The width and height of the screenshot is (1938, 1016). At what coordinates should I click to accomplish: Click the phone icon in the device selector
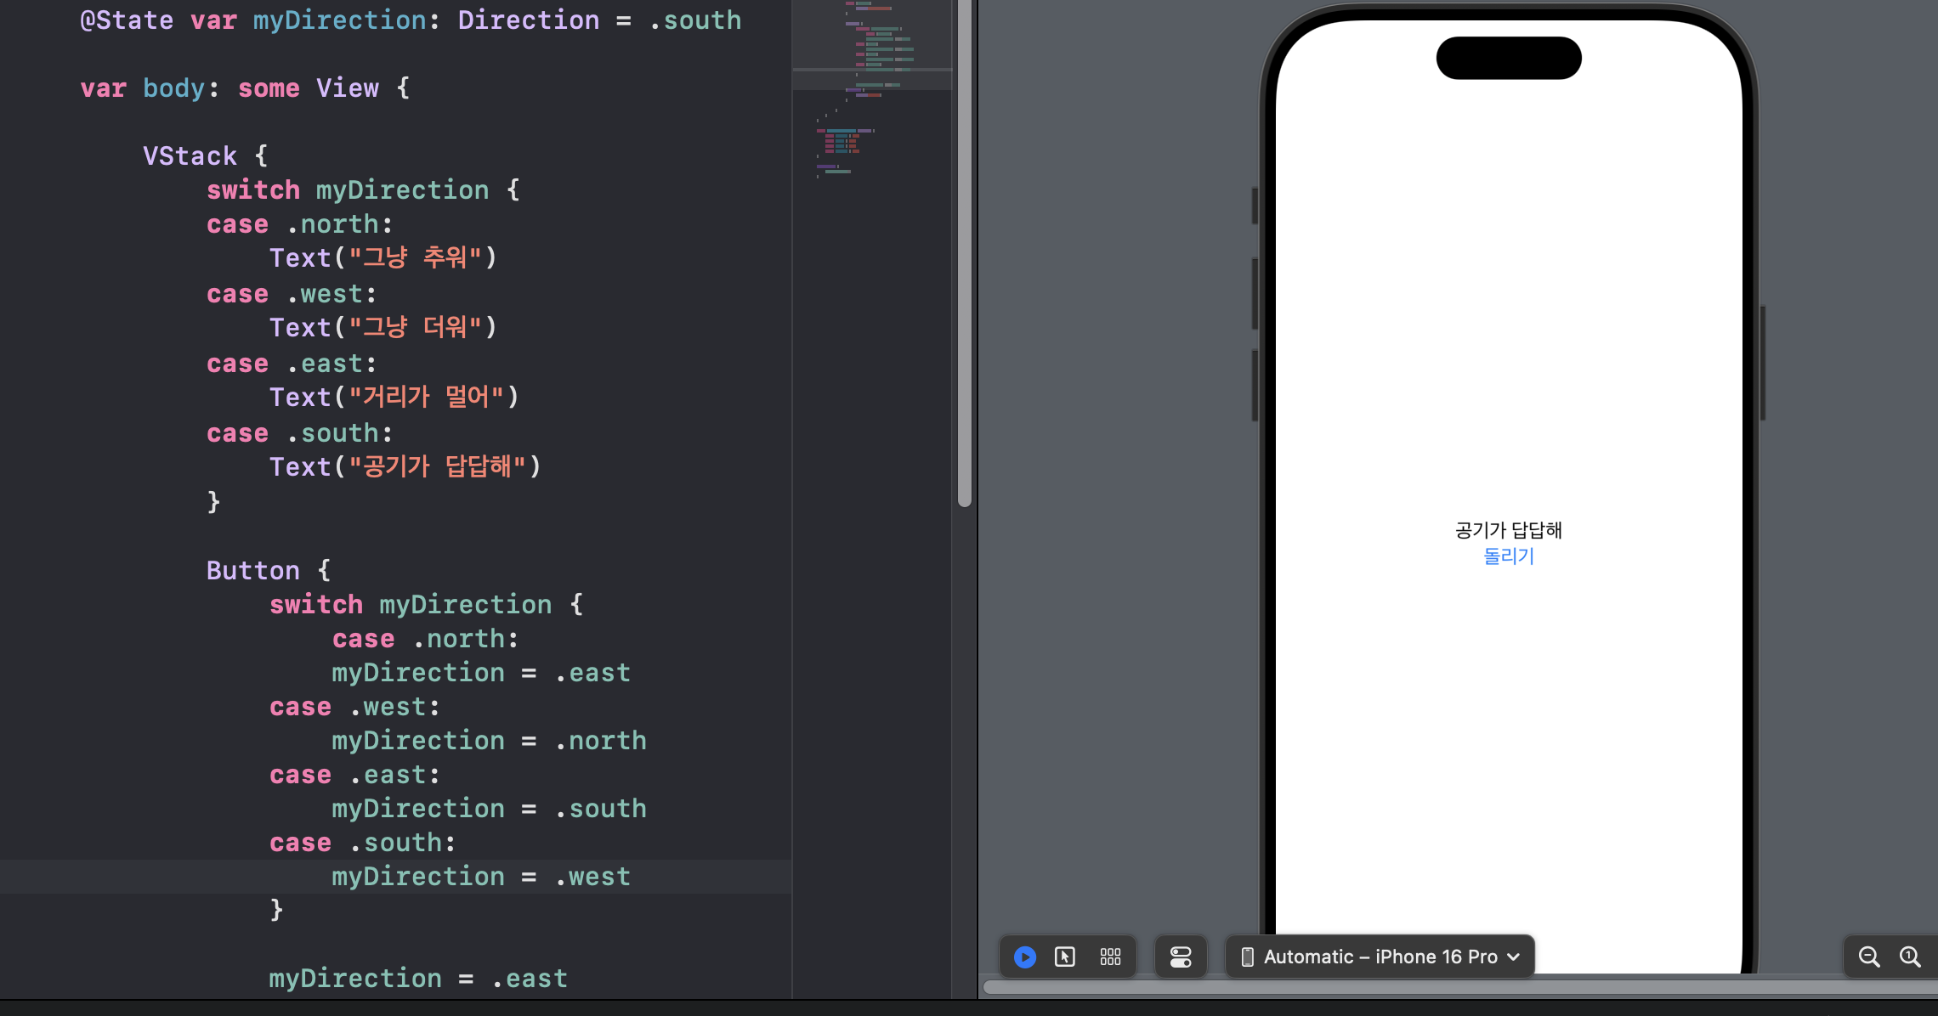[x=1248, y=957]
